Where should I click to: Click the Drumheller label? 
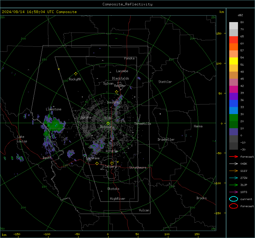(166, 140)
